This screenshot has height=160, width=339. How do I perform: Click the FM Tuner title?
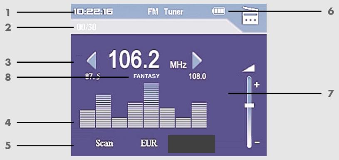(166, 12)
